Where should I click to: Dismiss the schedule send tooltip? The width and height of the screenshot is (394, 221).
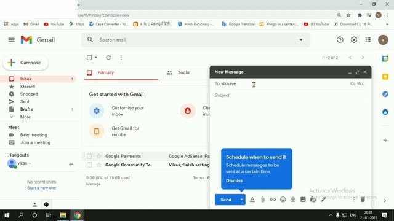point(234,180)
